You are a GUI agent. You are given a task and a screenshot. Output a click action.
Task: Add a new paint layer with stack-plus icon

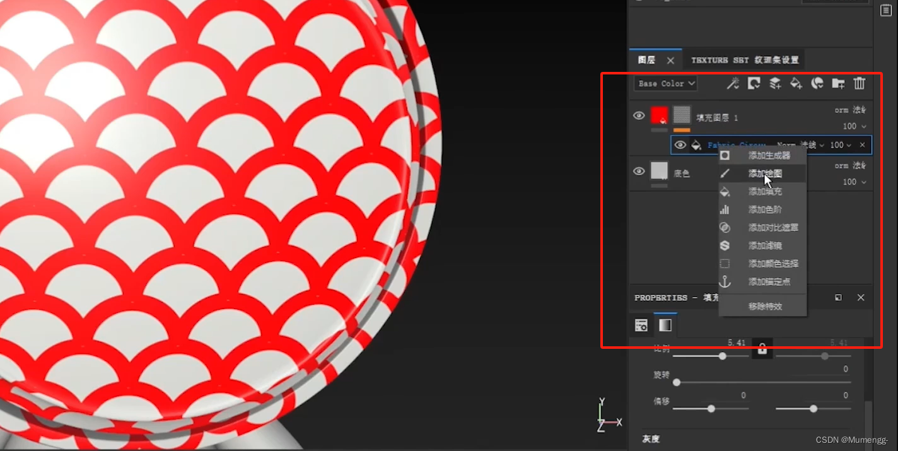click(775, 83)
